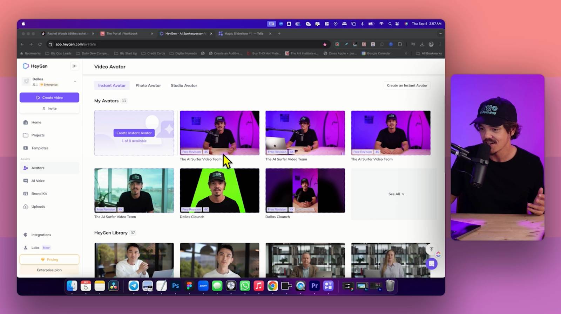The height and width of the screenshot is (314, 561).
Task: Switch to Magic Slideshow Tella tab
Action: tap(244, 34)
